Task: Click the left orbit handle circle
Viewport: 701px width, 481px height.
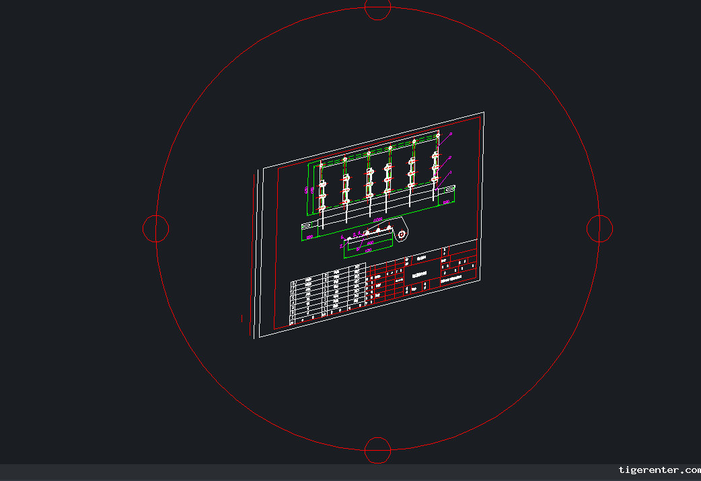Action: point(156,228)
